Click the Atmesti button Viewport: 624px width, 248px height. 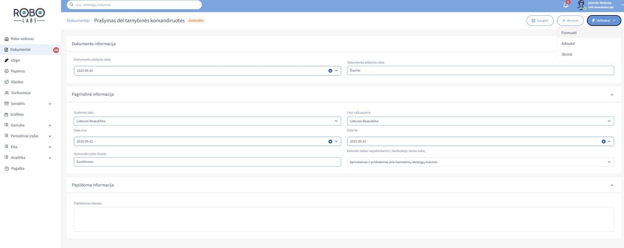click(x=570, y=20)
